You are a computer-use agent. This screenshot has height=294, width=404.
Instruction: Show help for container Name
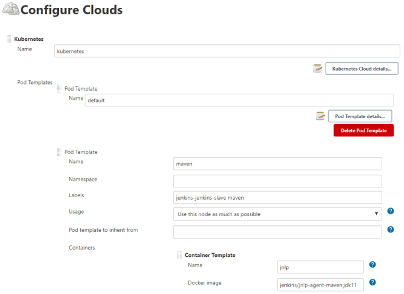372,264
